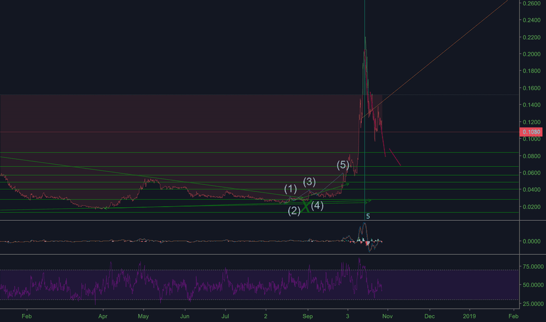This screenshot has height=322, width=546.
Task: Select the (4) wave label
Action: 317,205
